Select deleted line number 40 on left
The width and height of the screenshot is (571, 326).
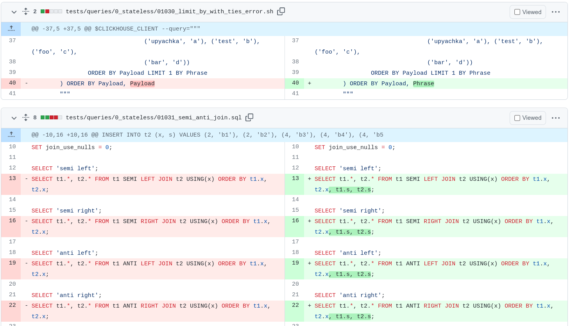12,83
